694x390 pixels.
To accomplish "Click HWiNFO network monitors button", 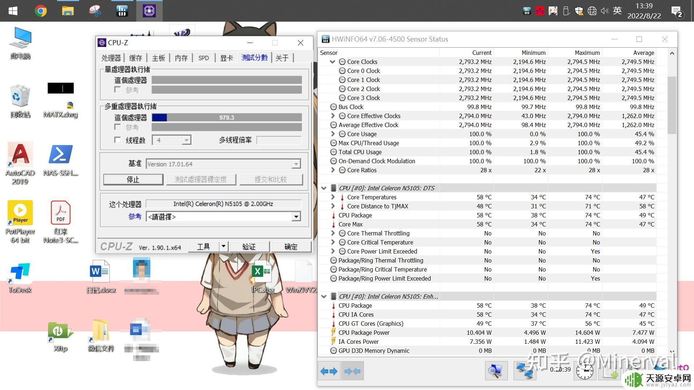I will 524,371.
